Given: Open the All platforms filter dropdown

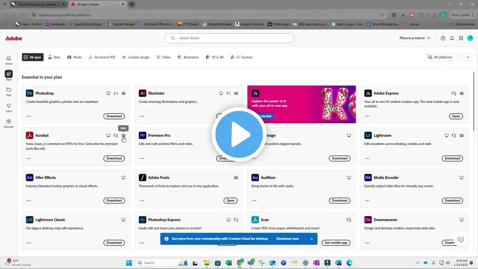Looking at the screenshot, I should (x=449, y=57).
